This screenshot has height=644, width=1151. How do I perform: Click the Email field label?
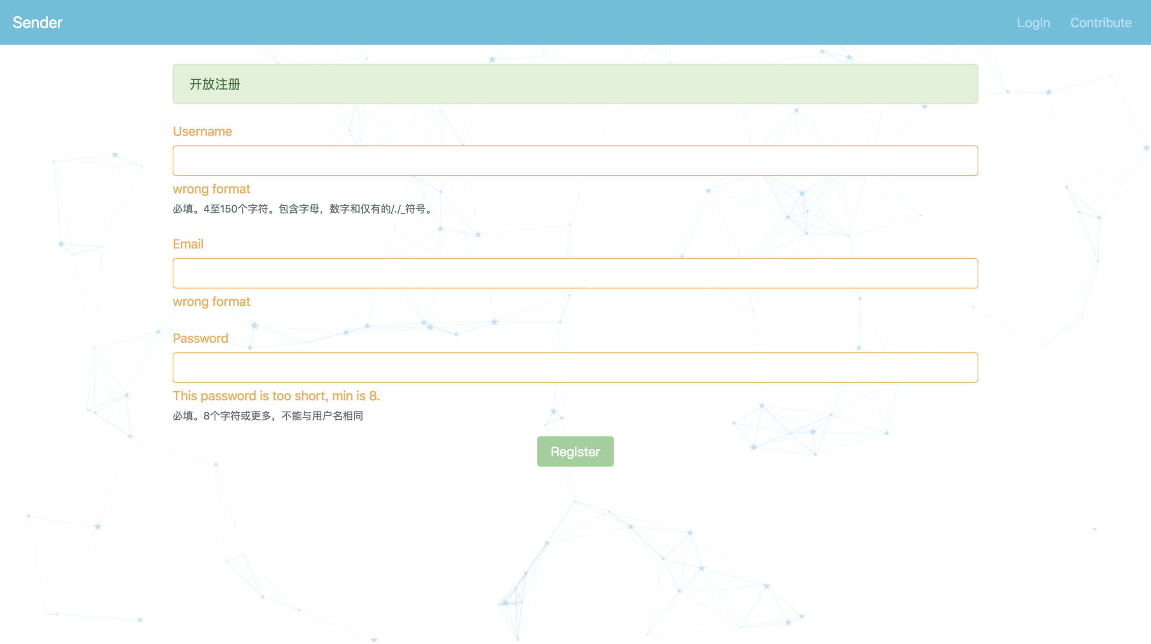(x=188, y=244)
